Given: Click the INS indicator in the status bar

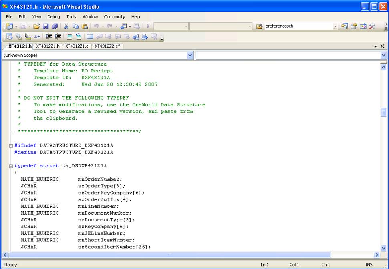Looking at the screenshot, I should (369, 265).
